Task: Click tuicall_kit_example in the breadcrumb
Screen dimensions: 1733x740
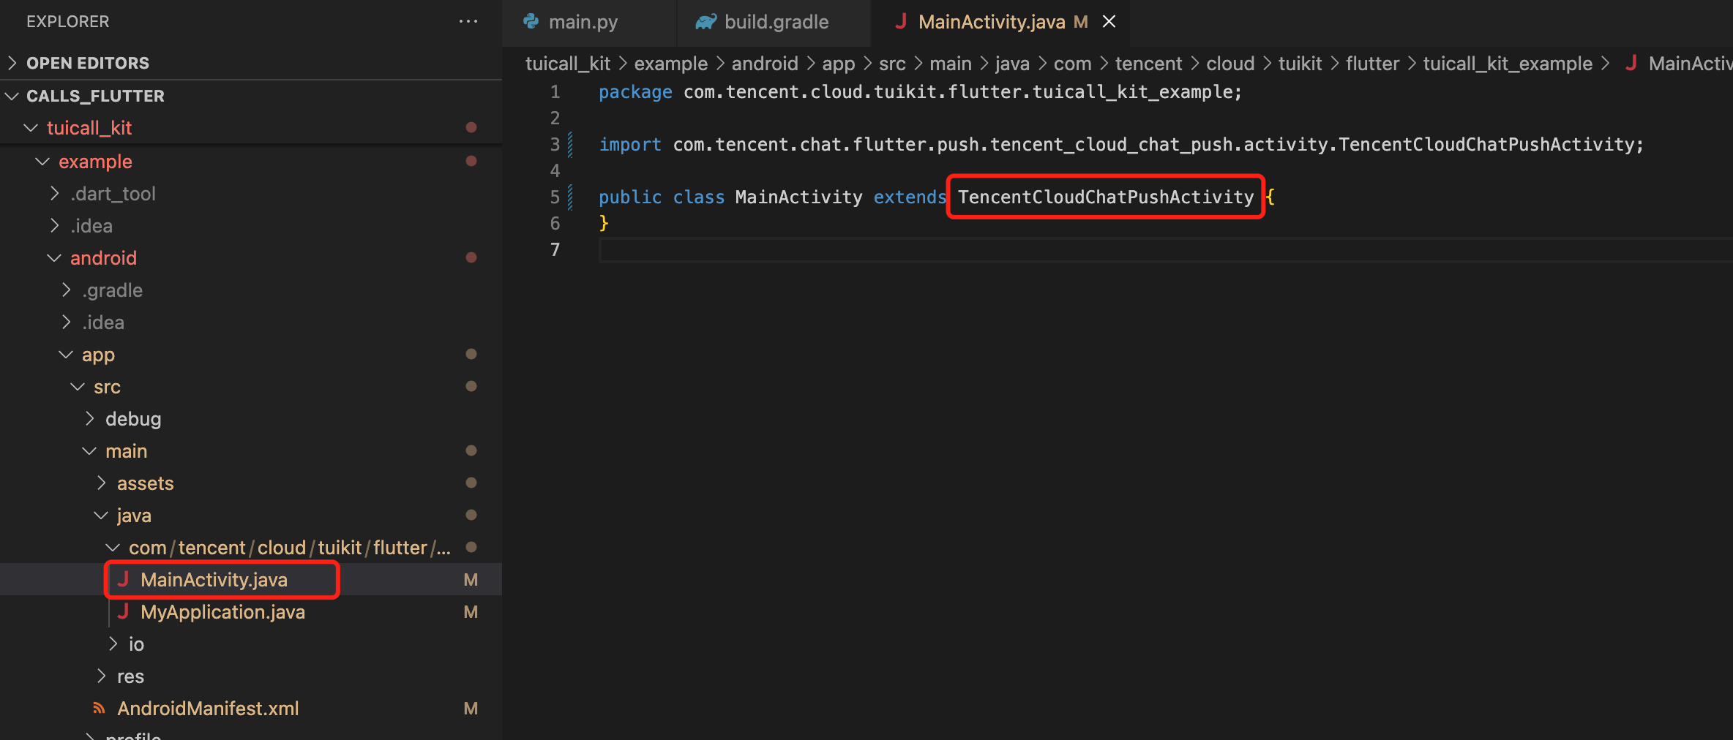Action: [x=1507, y=64]
